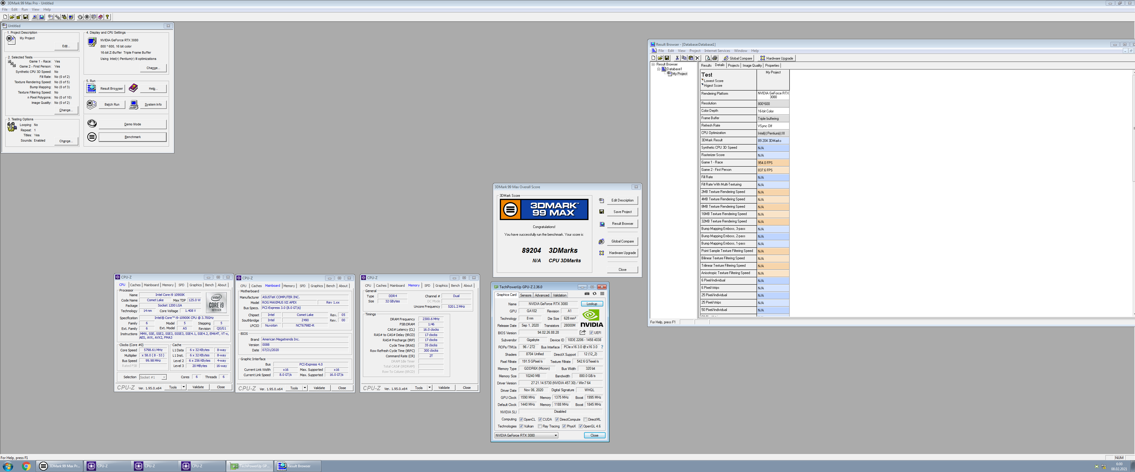The image size is (1135, 472).
Task: Click TechPowerUp GPU-Z taskbar button
Action: [250, 466]
